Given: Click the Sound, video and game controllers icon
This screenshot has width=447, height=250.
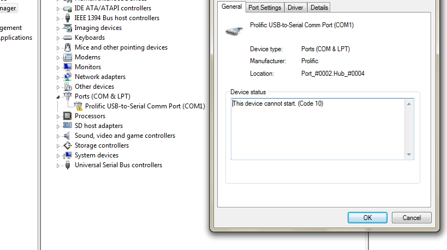Looking at the screenshot, I should [67, 136].
